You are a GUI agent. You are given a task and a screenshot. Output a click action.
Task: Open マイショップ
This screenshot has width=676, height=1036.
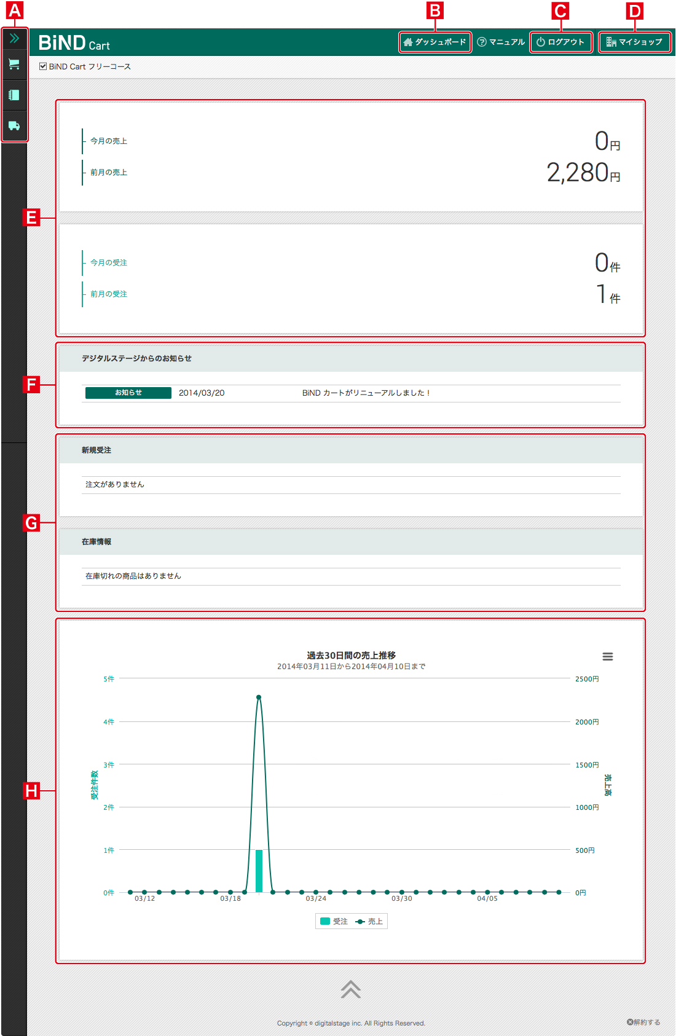pos(635,42)
